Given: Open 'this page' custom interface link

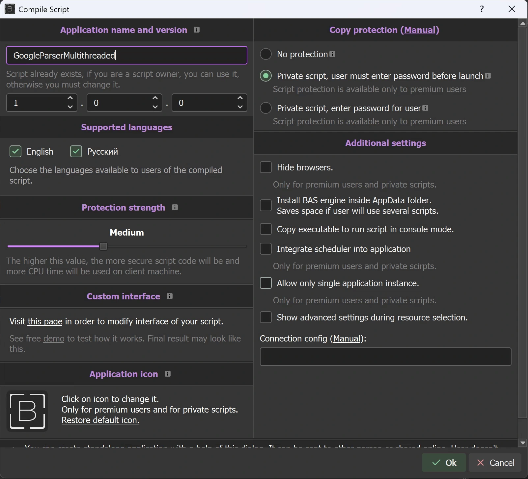Looking at the screenshot, I should 45,321.
